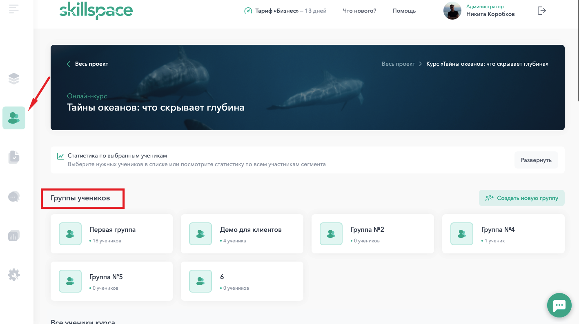The width and height of the screenshot is (579, 324).
Task: Click the Группы учеников heading
Action: point(80,198)
